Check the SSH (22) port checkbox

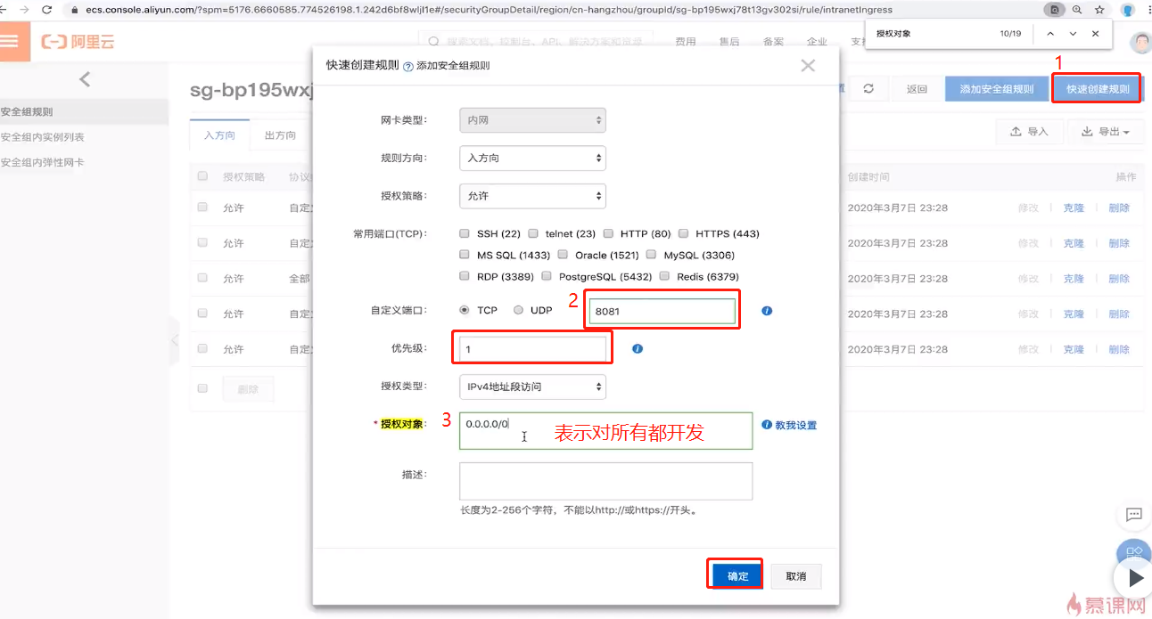[x=465, y=233]
